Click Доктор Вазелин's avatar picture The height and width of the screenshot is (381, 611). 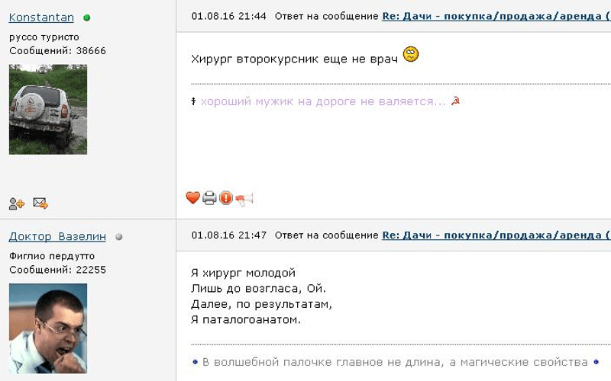48,328
